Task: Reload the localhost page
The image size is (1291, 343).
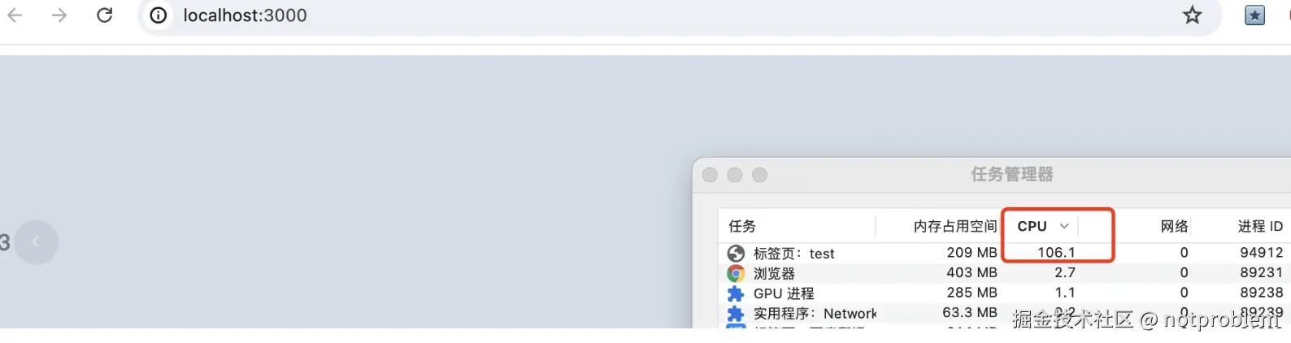Action: click(105, 15)
